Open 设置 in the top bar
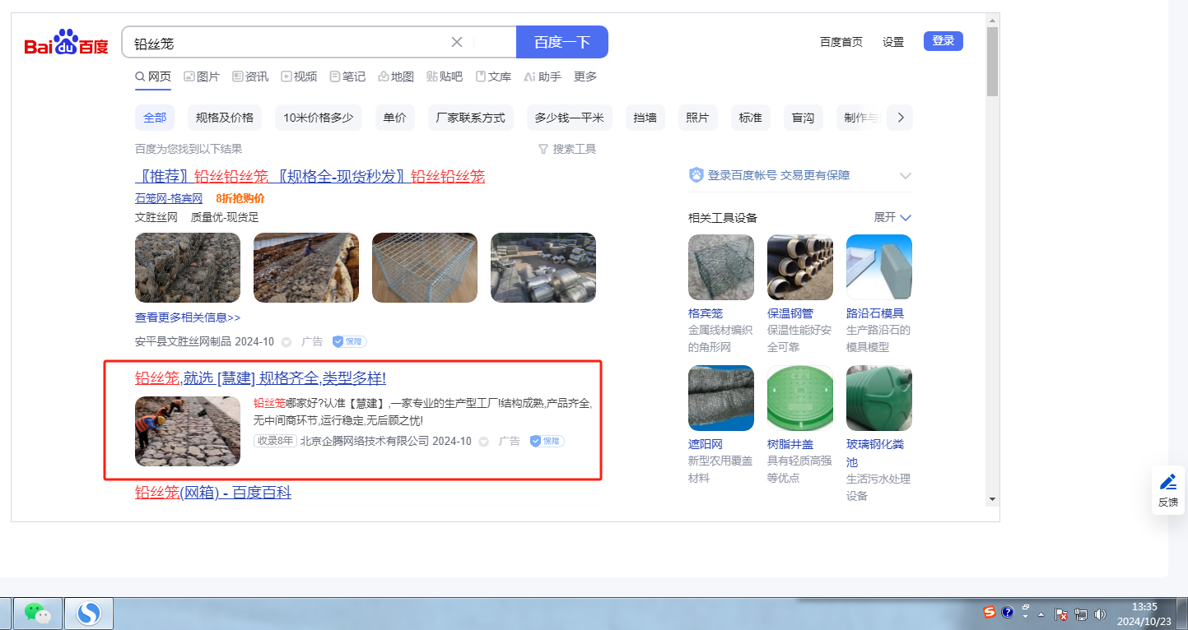 coord(893,42)
